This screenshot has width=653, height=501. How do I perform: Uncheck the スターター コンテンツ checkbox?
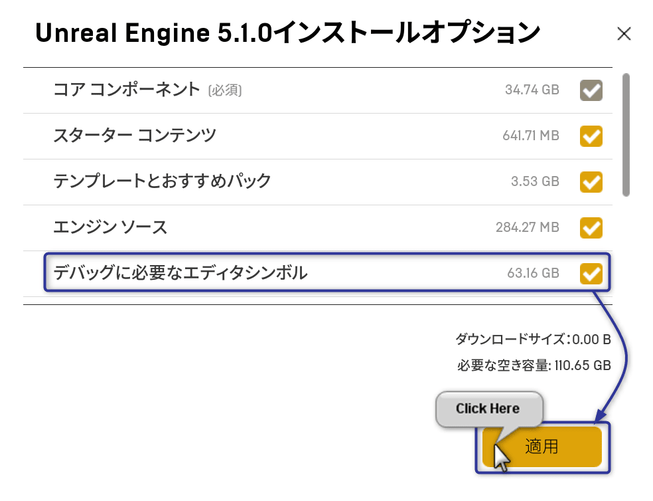click(590, 136)
